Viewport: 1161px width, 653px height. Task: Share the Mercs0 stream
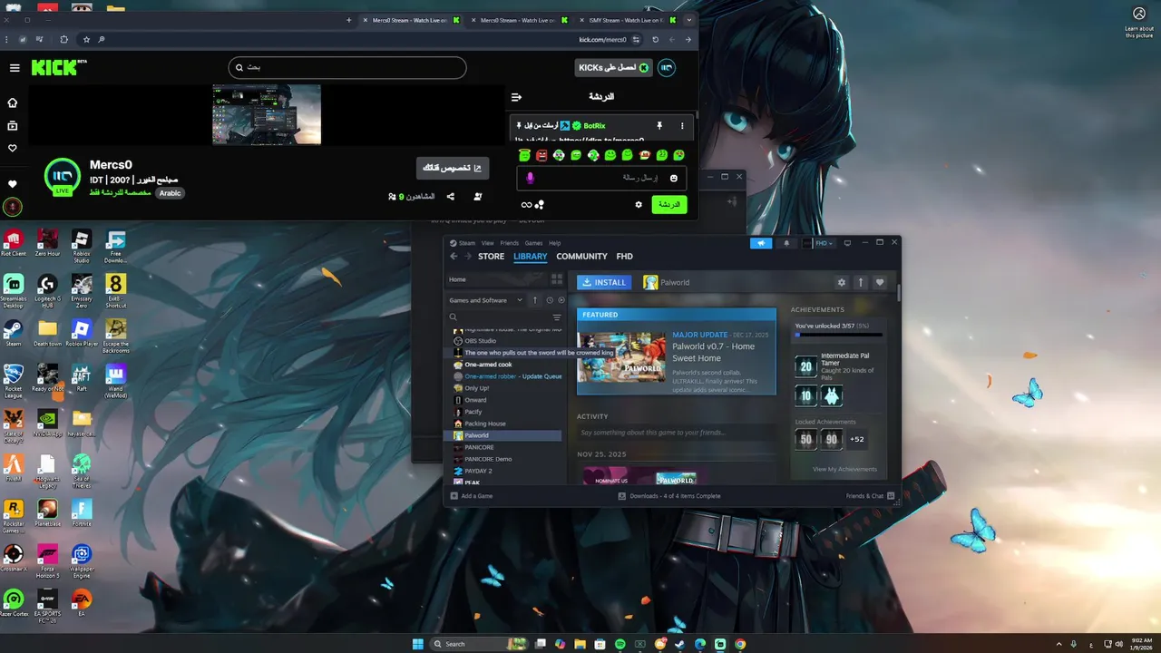pos(450,196)
